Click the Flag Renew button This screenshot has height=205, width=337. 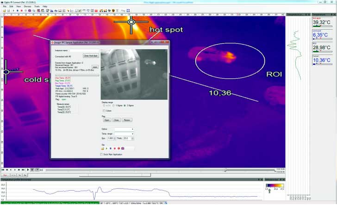pyautogui.click(x=127, y=120)
